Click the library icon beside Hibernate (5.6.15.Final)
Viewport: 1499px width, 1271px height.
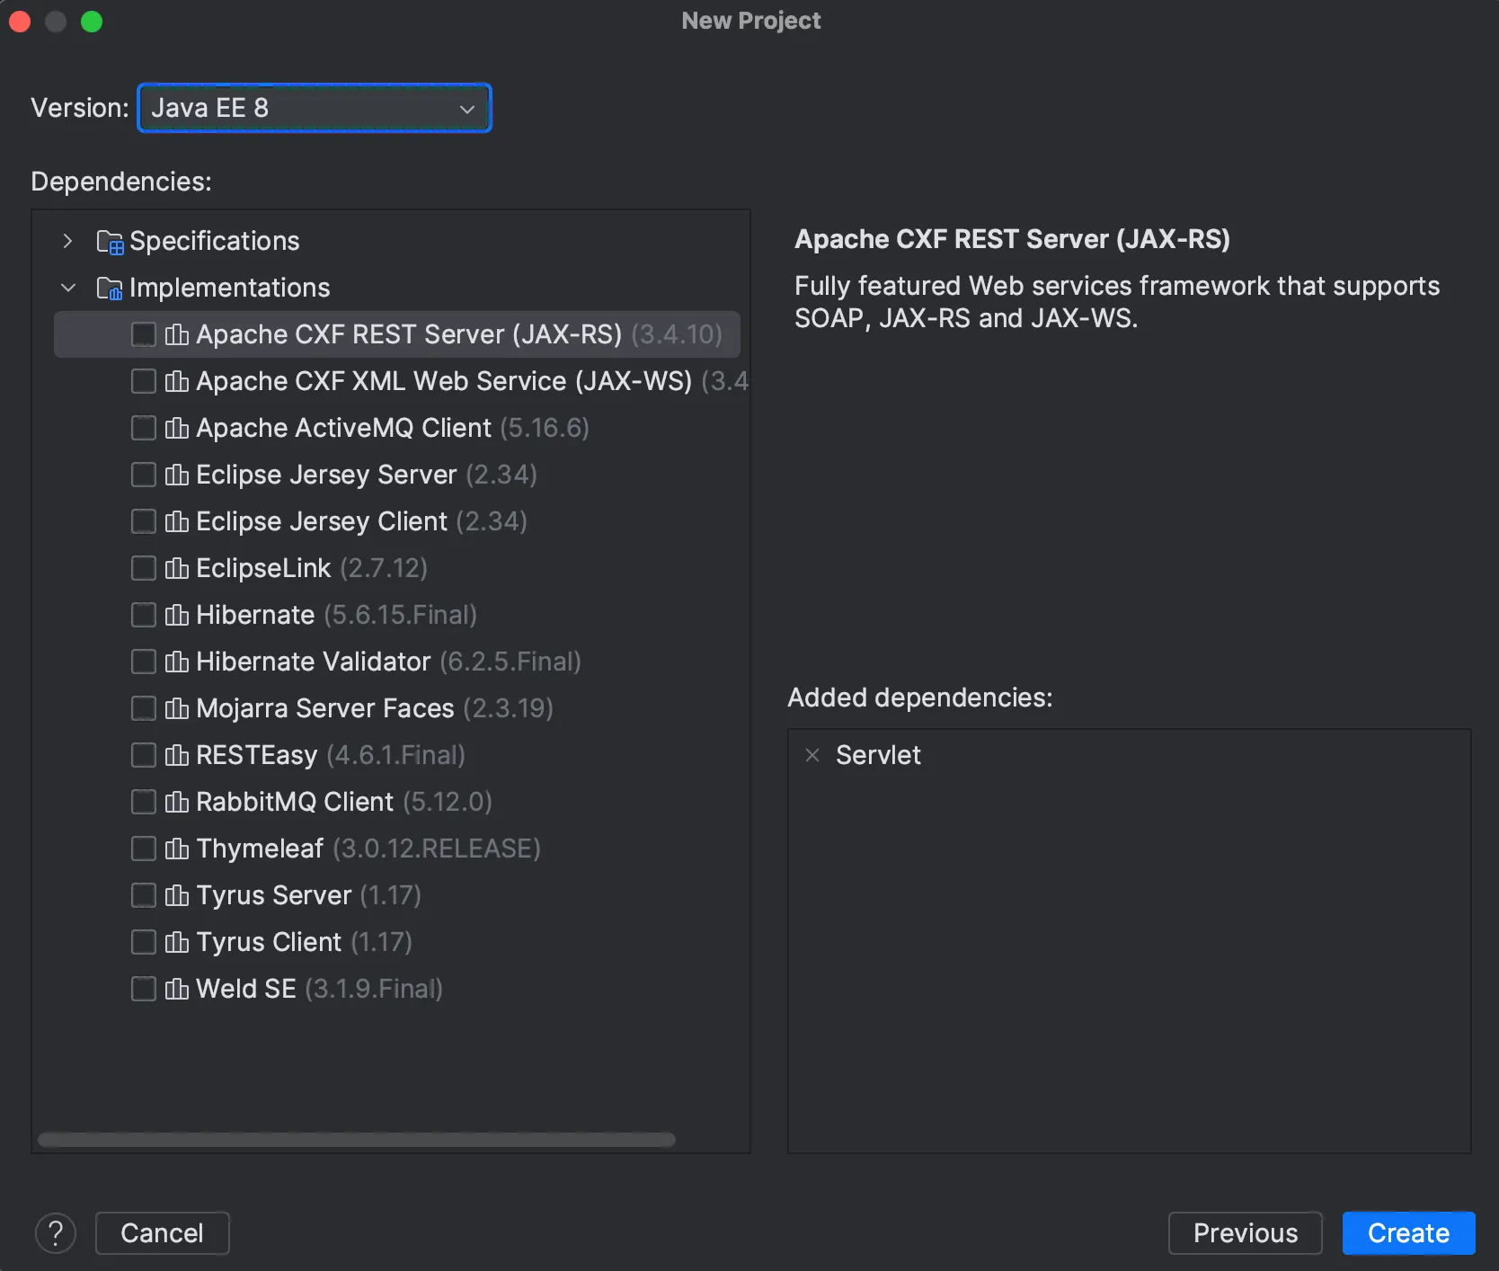coord(177,615)
